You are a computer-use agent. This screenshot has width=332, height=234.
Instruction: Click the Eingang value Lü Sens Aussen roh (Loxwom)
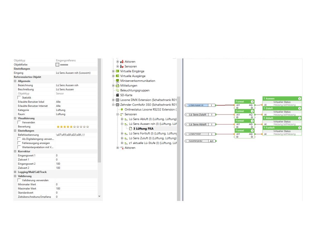coord(73,73)
